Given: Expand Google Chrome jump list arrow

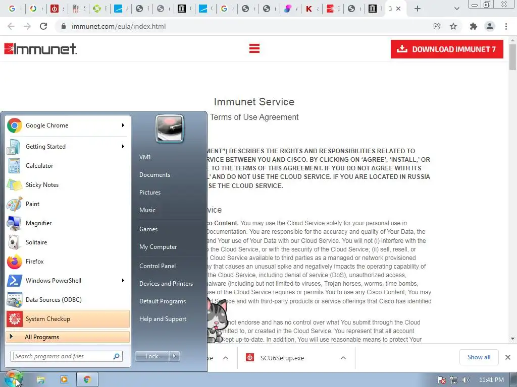Looking at the screenshot, I should pyautogui.click(x=123, y=125).
